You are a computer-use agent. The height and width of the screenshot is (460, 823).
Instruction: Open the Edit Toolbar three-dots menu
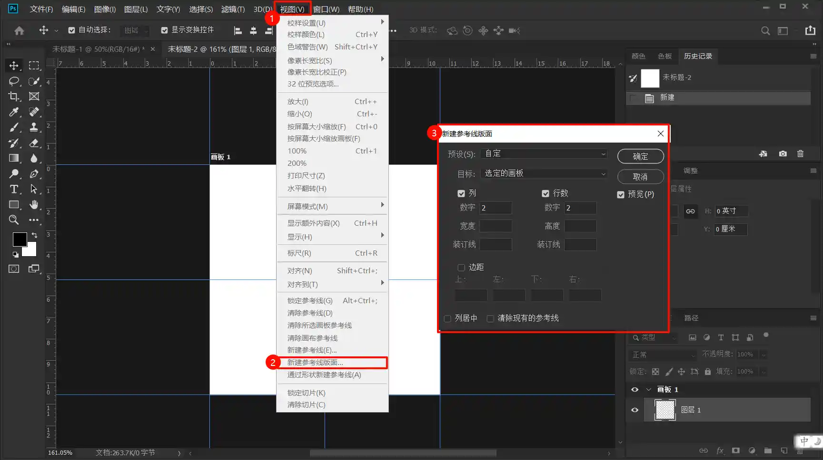click(34, 220)
